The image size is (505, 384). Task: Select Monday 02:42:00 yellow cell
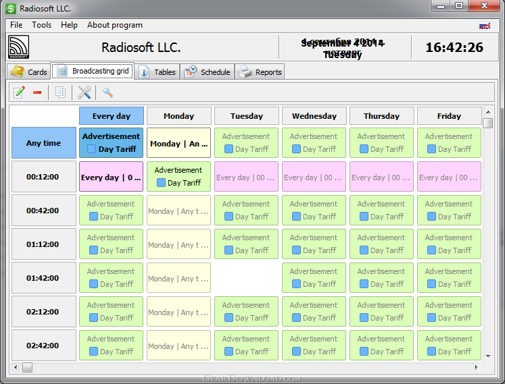pos(178,346)
